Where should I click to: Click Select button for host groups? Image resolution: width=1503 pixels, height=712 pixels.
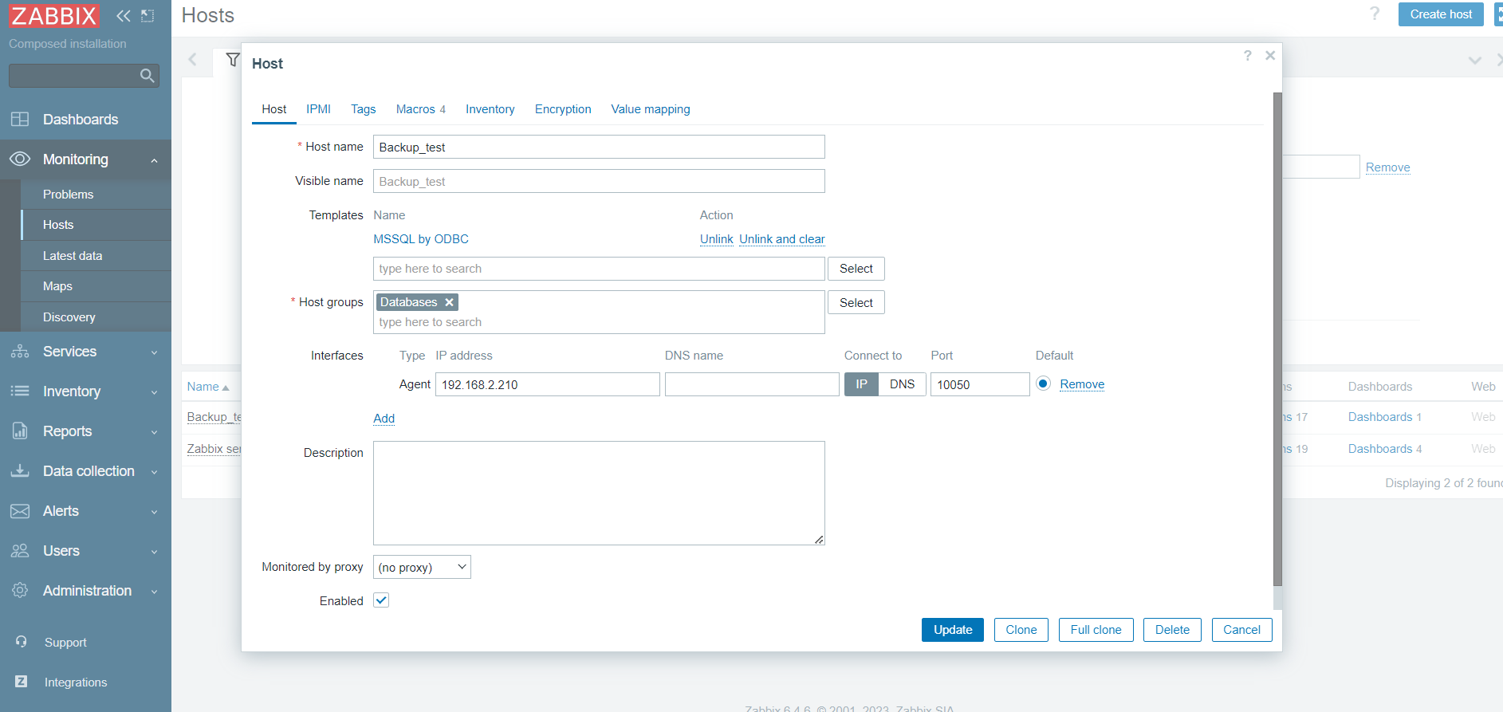click(856, 303)
